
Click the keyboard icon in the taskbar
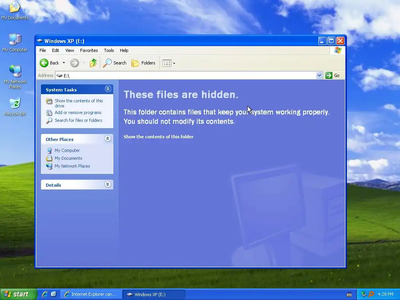(349, 295)
